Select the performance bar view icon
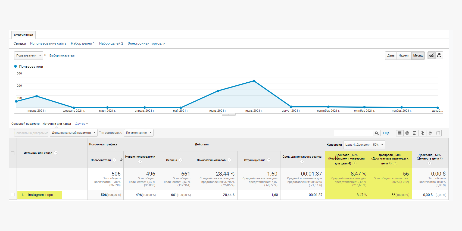Viewport: 462px width, 231px height. click(x=415, y=133)
